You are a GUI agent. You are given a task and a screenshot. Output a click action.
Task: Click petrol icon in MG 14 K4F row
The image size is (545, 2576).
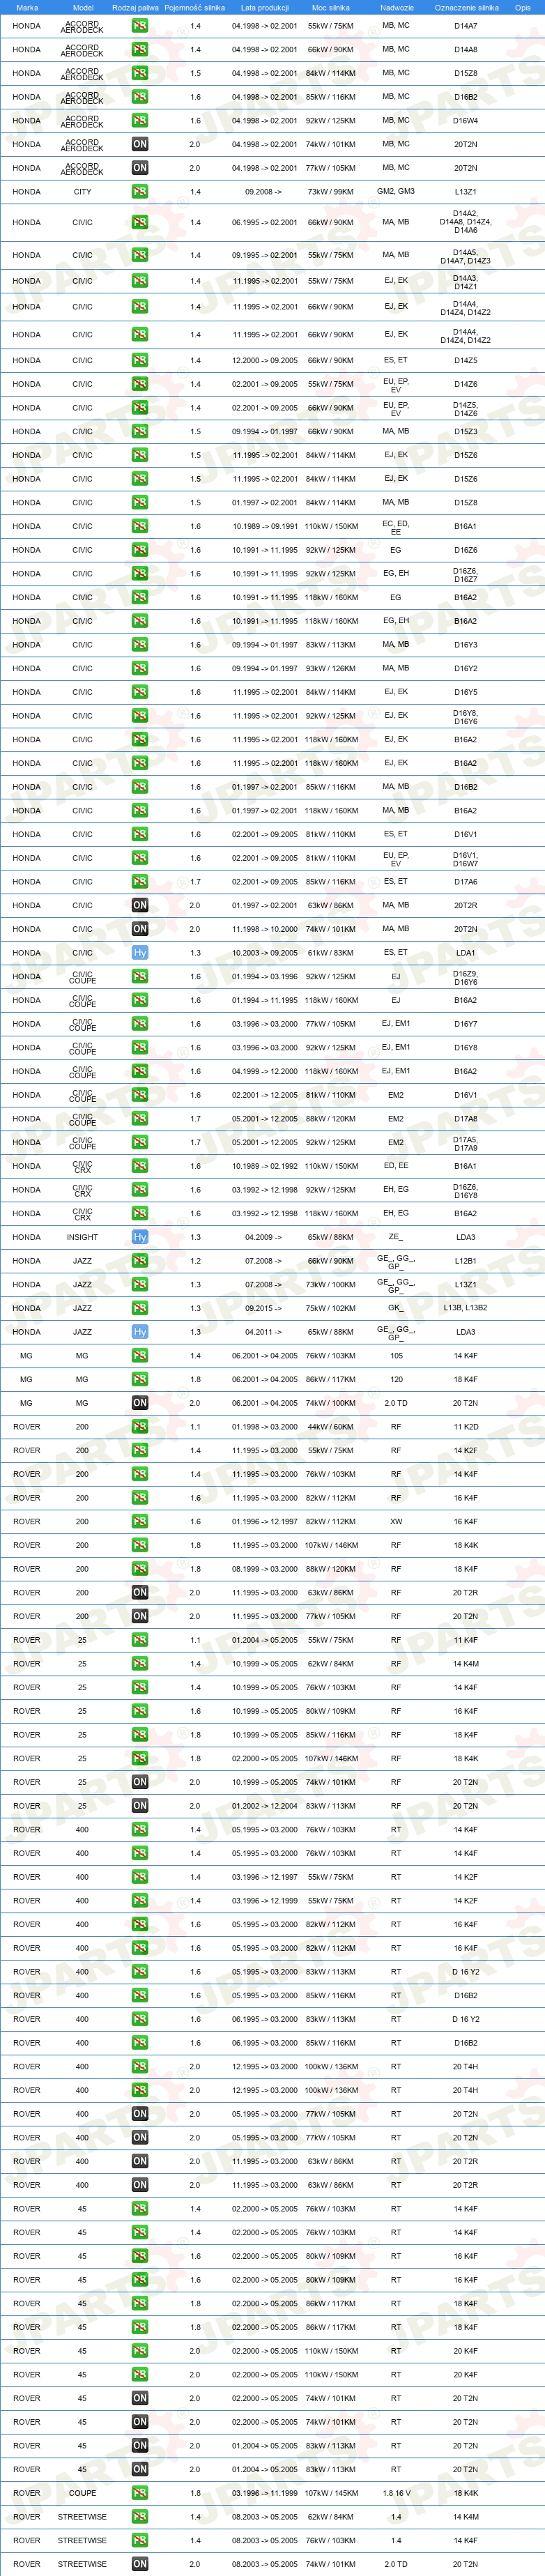point(140,1356)
